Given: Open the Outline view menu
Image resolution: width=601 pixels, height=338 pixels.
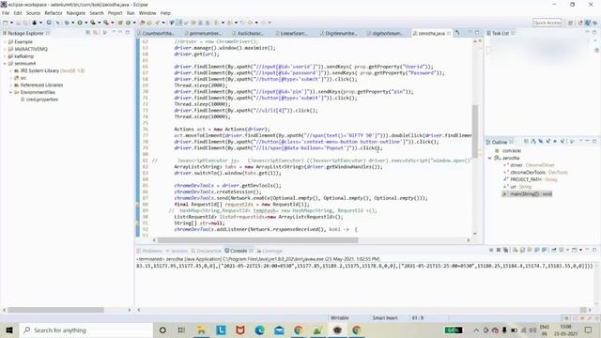Looking at the screenshot, I should [x=573, y=142].
